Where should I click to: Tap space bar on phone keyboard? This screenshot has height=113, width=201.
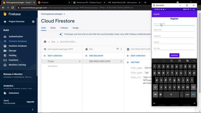point(171,94)
